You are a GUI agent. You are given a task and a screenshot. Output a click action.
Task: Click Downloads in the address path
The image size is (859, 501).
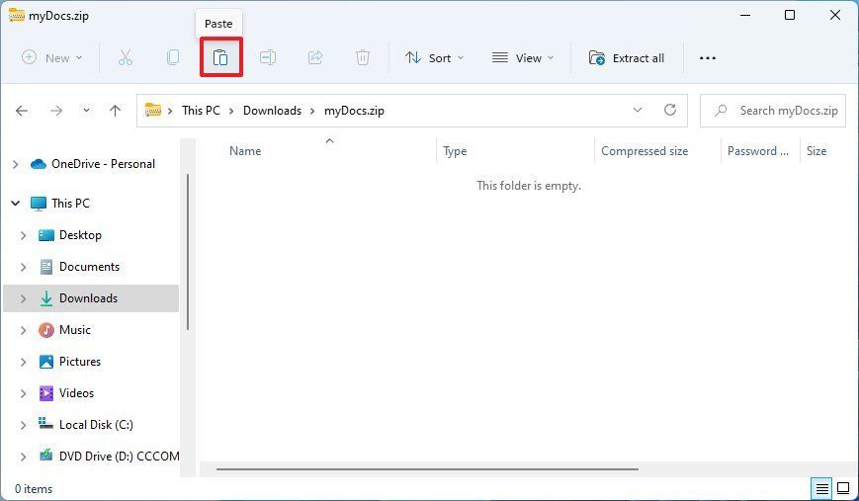(272, 111)
